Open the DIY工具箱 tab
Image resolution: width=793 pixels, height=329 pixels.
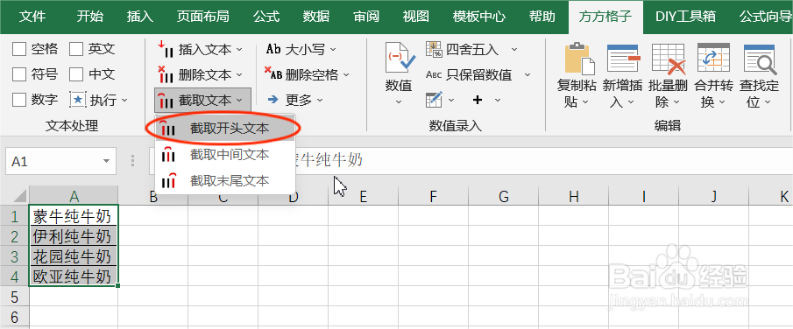[x=685, y=16]
